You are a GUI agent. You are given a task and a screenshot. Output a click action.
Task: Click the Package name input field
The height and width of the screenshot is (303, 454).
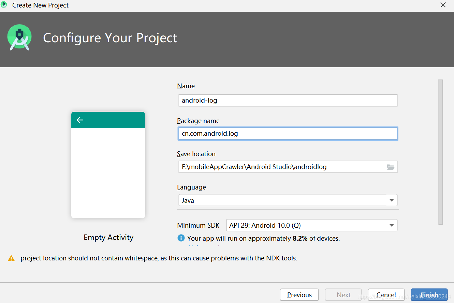coord(288,134)
